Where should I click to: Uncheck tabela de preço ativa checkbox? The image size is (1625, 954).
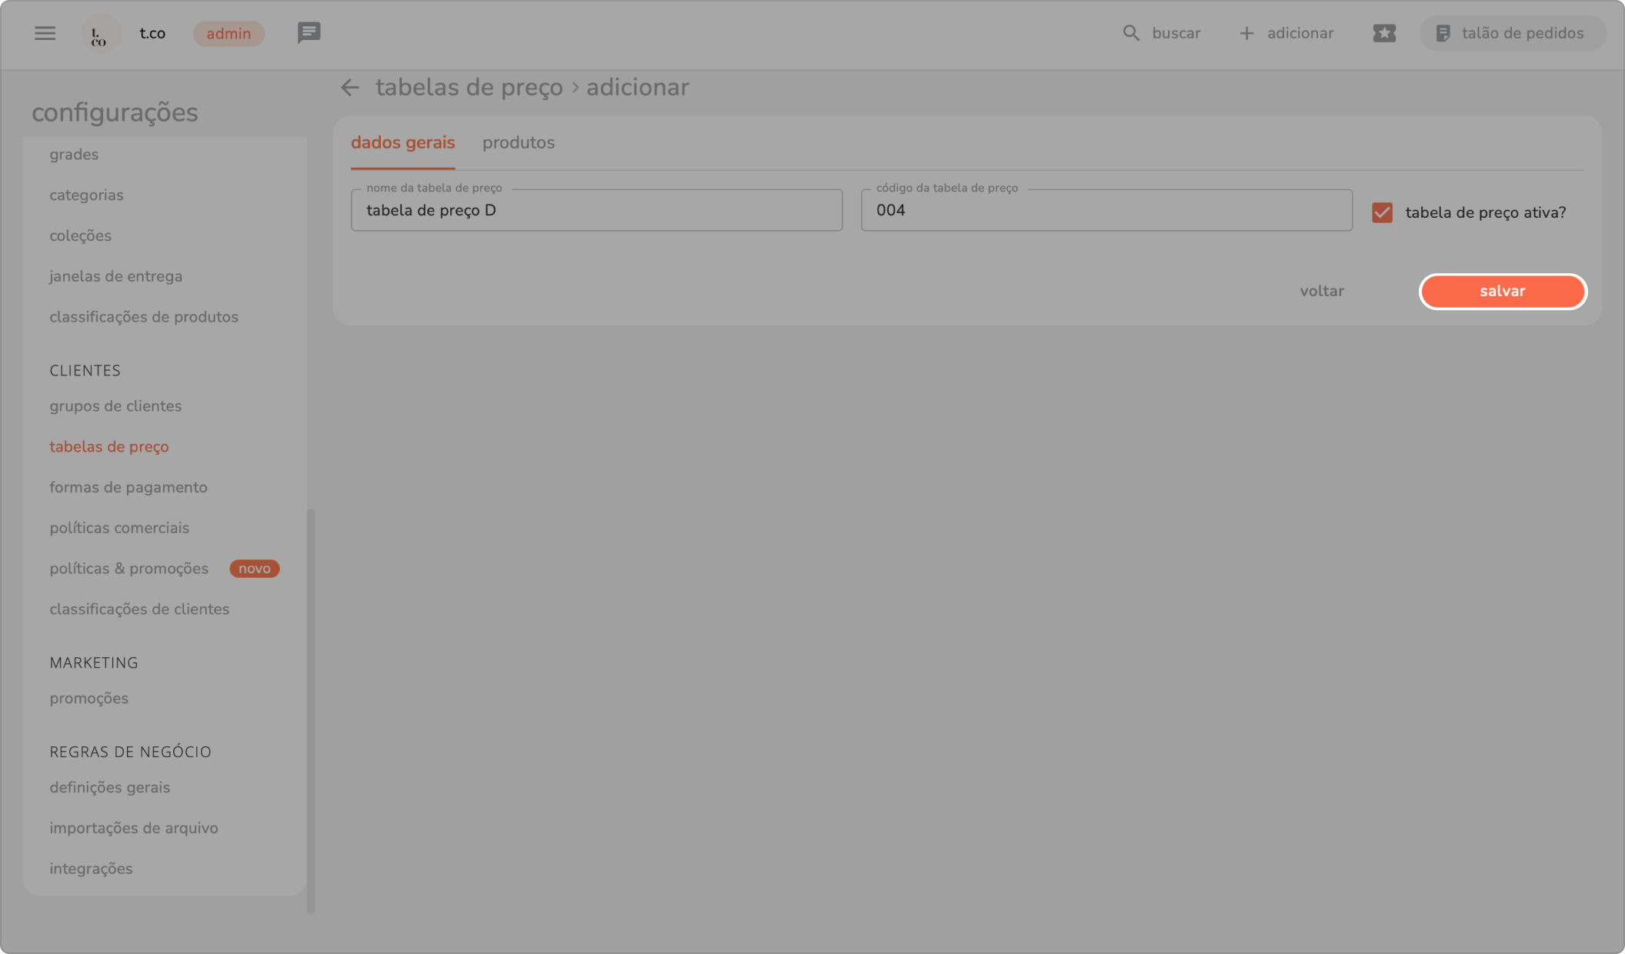pos(1382,212)
